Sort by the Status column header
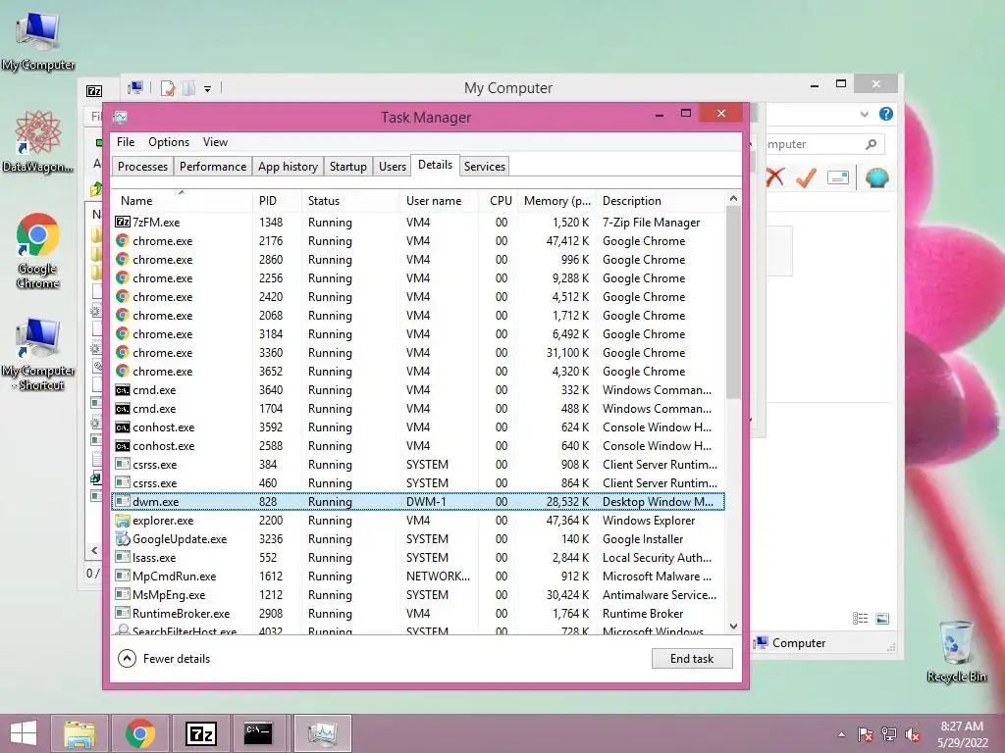 pyautogui.click(x=350, y=200)
